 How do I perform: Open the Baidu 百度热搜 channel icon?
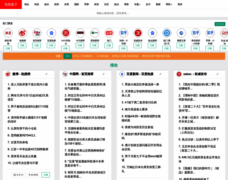pyautogui.click(x=52, y=33)
